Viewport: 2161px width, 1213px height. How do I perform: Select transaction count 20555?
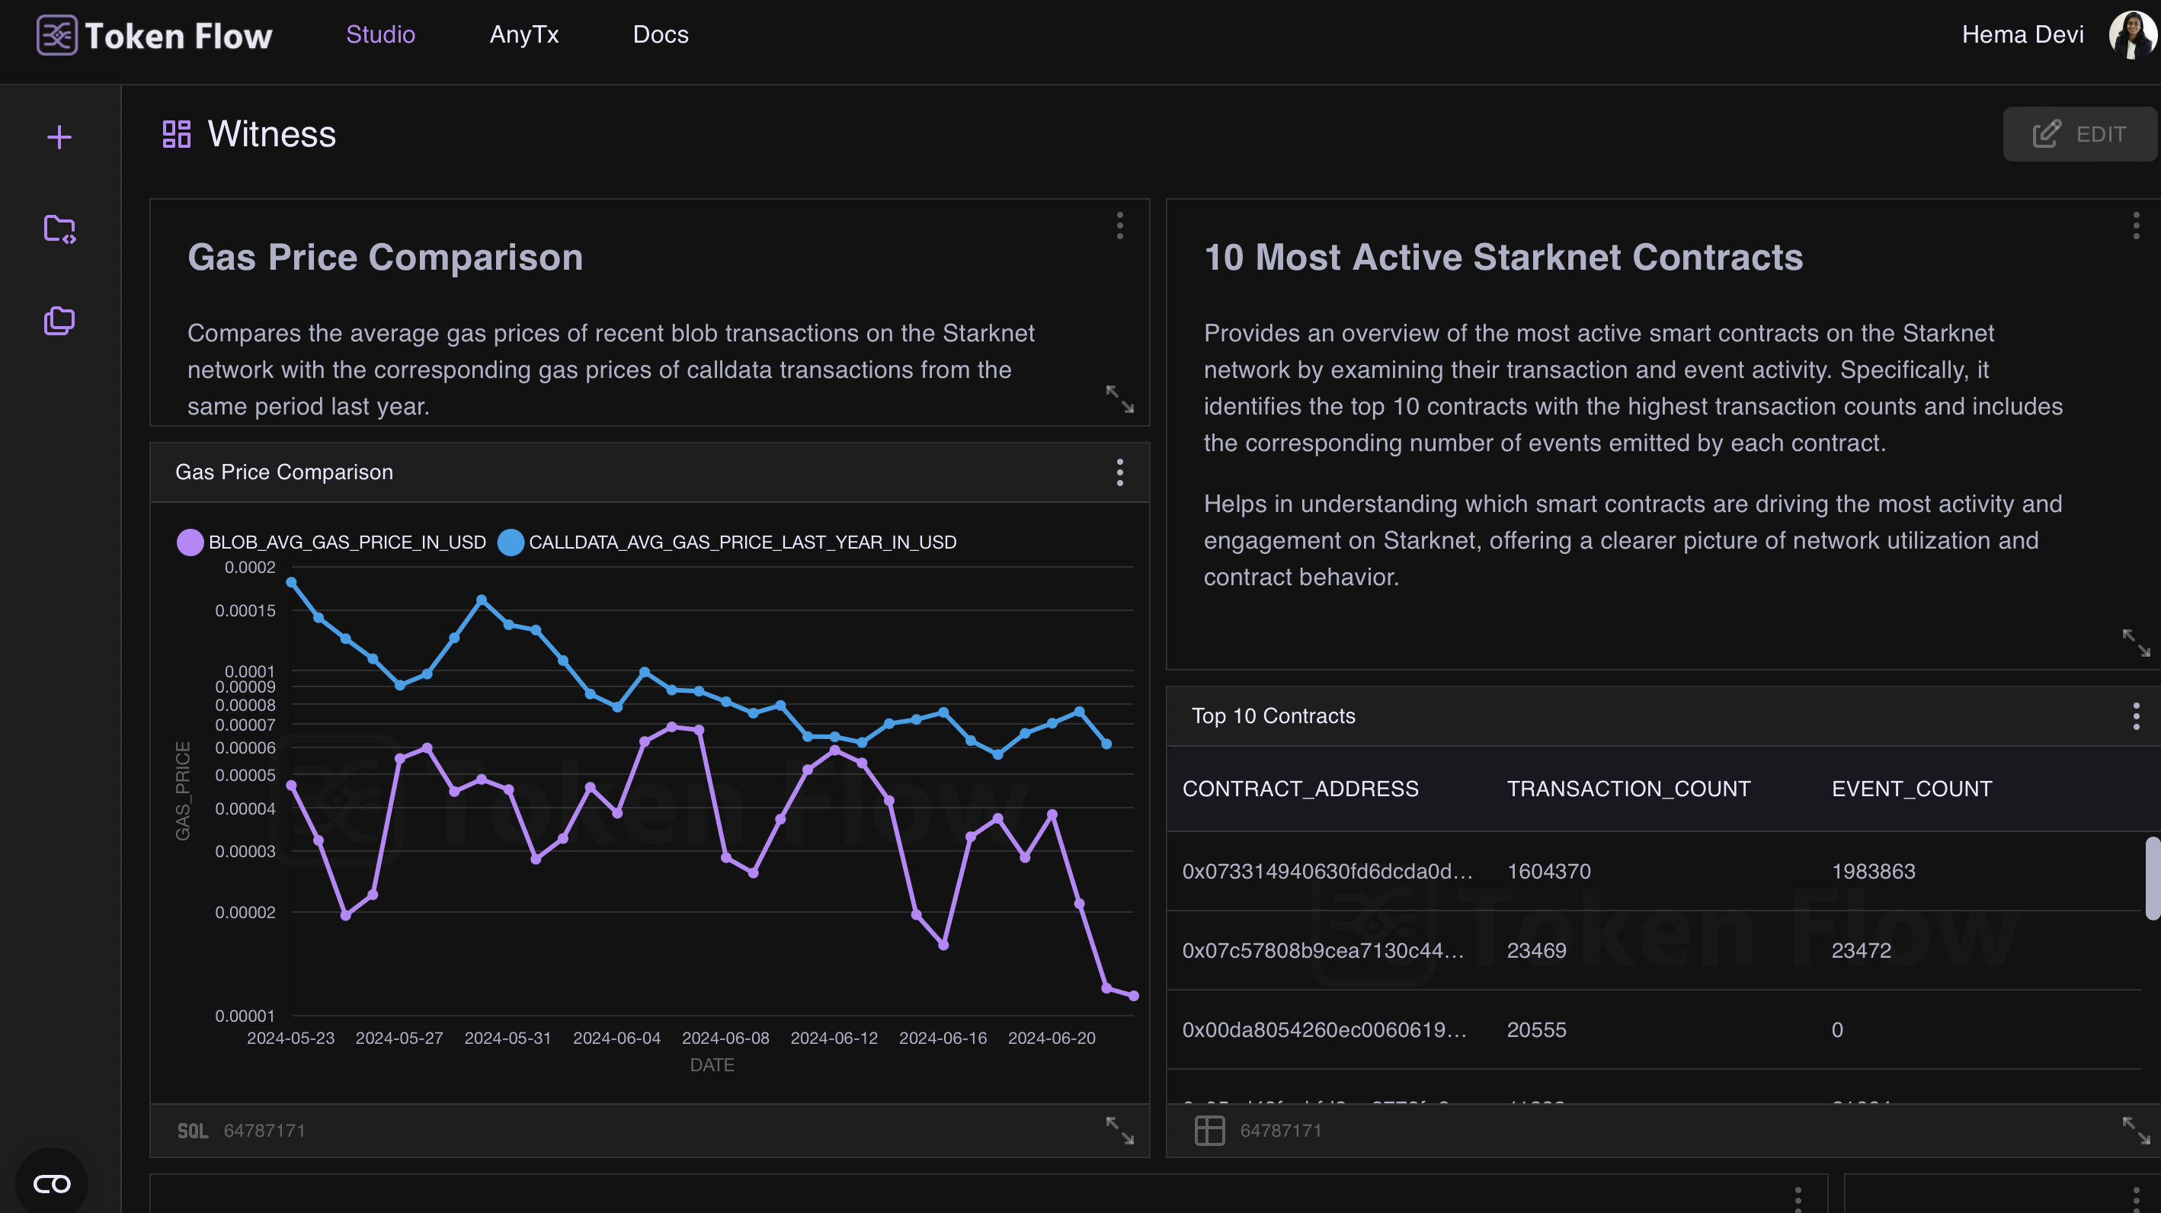(x=1536, y=1029)
